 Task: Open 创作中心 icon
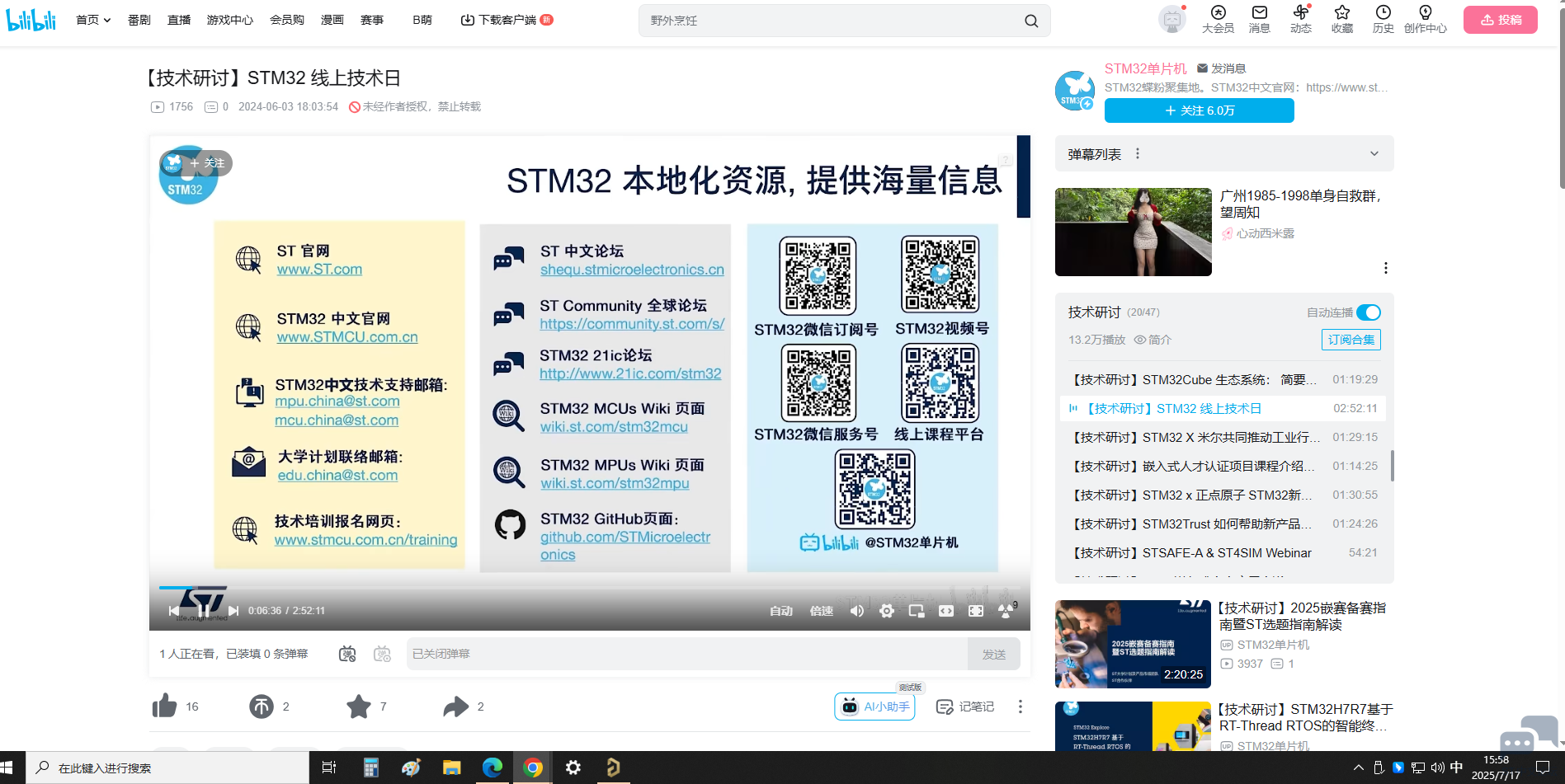[x=1426, y=19]
